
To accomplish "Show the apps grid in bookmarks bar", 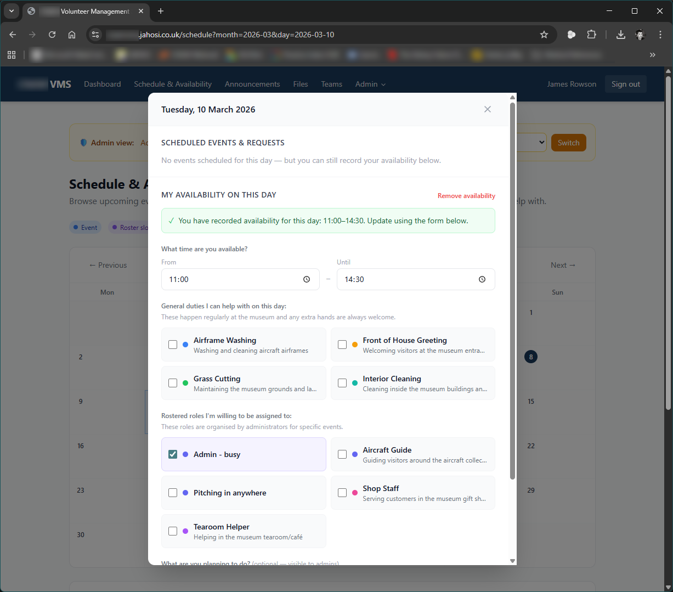I will tap(12, 55).
